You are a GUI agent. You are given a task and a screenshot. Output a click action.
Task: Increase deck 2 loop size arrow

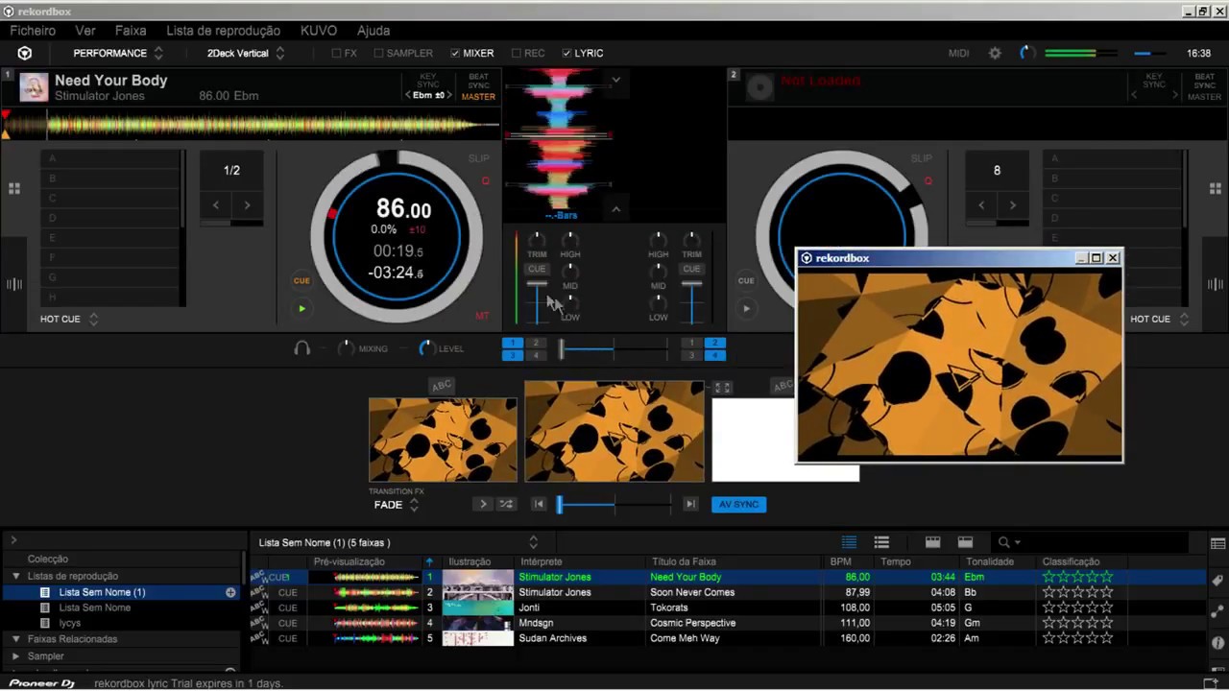(x=1012, y=205)
